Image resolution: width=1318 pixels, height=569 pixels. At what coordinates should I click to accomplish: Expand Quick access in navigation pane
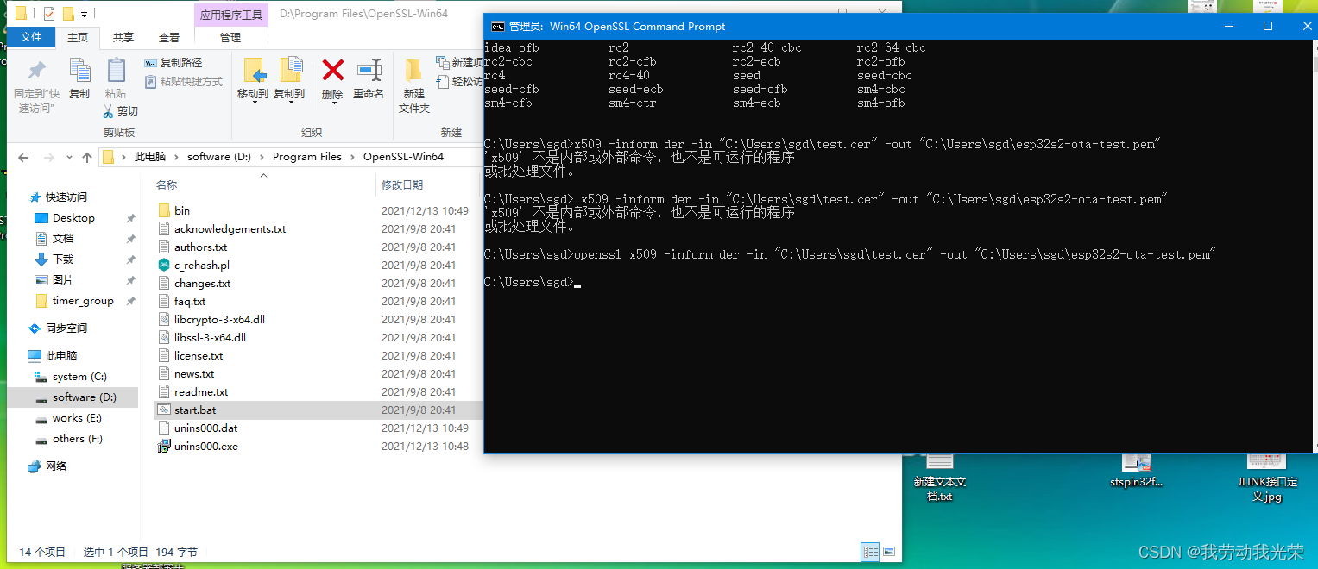[x=66, y=197]
